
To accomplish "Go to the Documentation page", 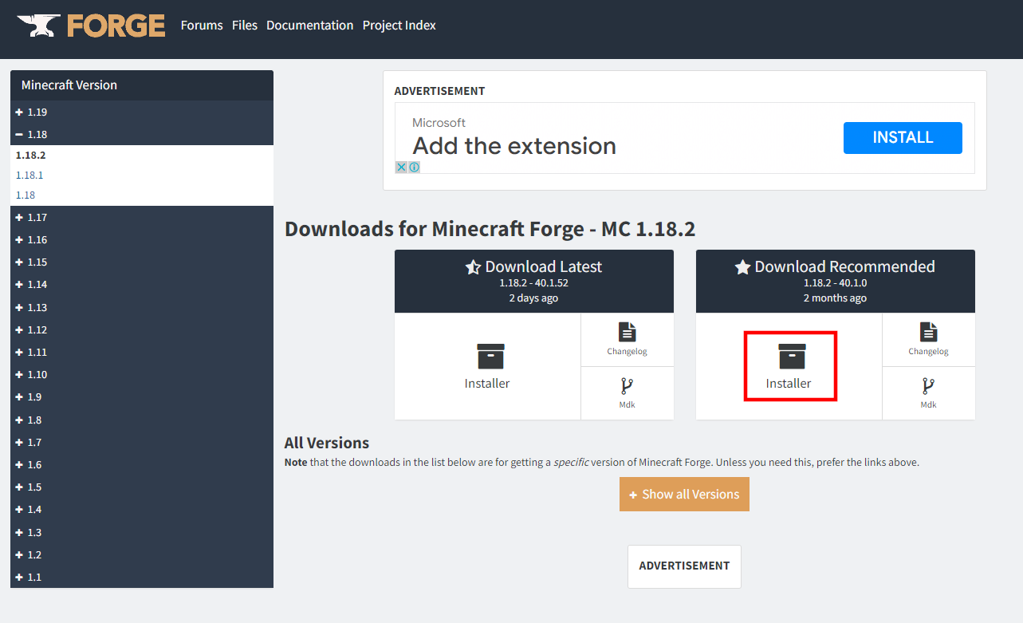I will tap(309, 26).
